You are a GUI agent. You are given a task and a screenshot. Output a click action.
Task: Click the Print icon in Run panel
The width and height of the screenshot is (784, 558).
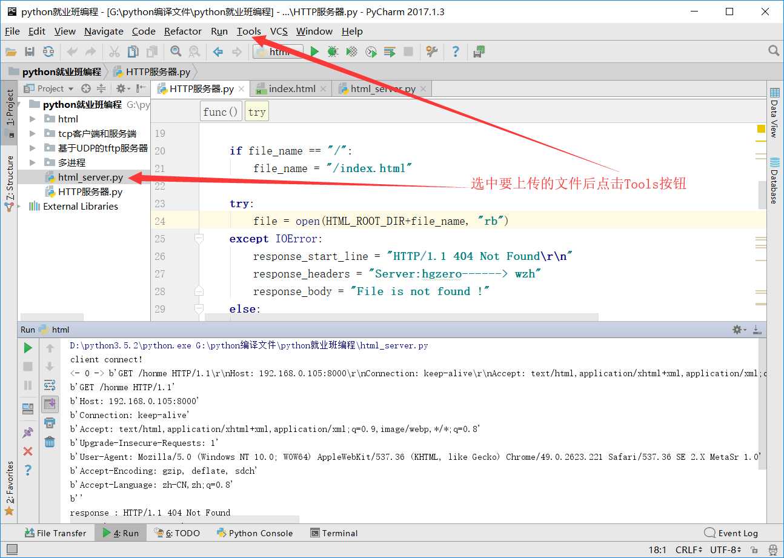(x=50, y=422)
